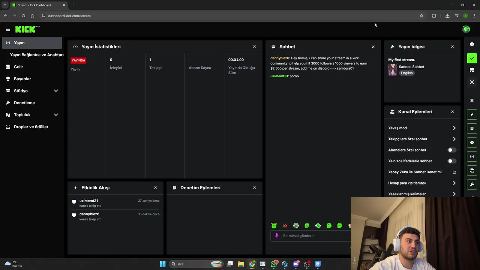Close the Sohbet chat panel
Screen dimensions: 480x270
pos(373,46)
